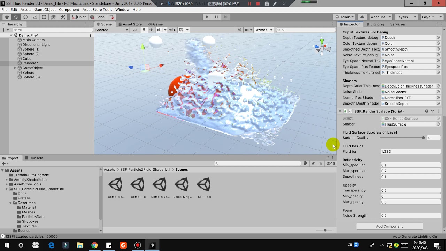Select Directional Light in Hierarchy
This screenshot has width=446, height=251.
tap(36, 45)
